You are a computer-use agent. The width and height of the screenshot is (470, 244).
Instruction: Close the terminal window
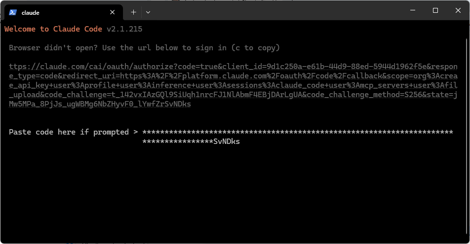[458, 10]
